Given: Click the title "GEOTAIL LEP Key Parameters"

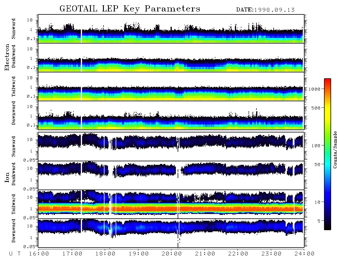Looking at the screenshot, I should point(130,9).
